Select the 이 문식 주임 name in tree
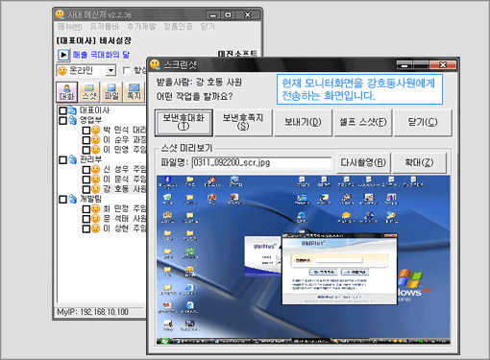490x360 pixels. 124,180
